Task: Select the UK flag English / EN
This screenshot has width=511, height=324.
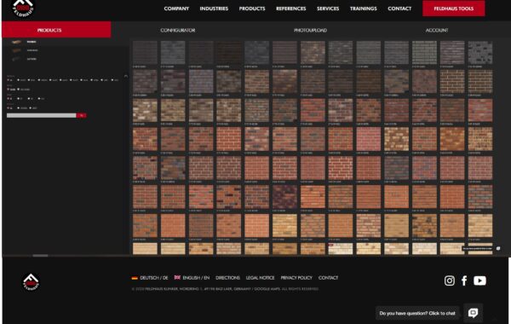Action: click(192, 278)
